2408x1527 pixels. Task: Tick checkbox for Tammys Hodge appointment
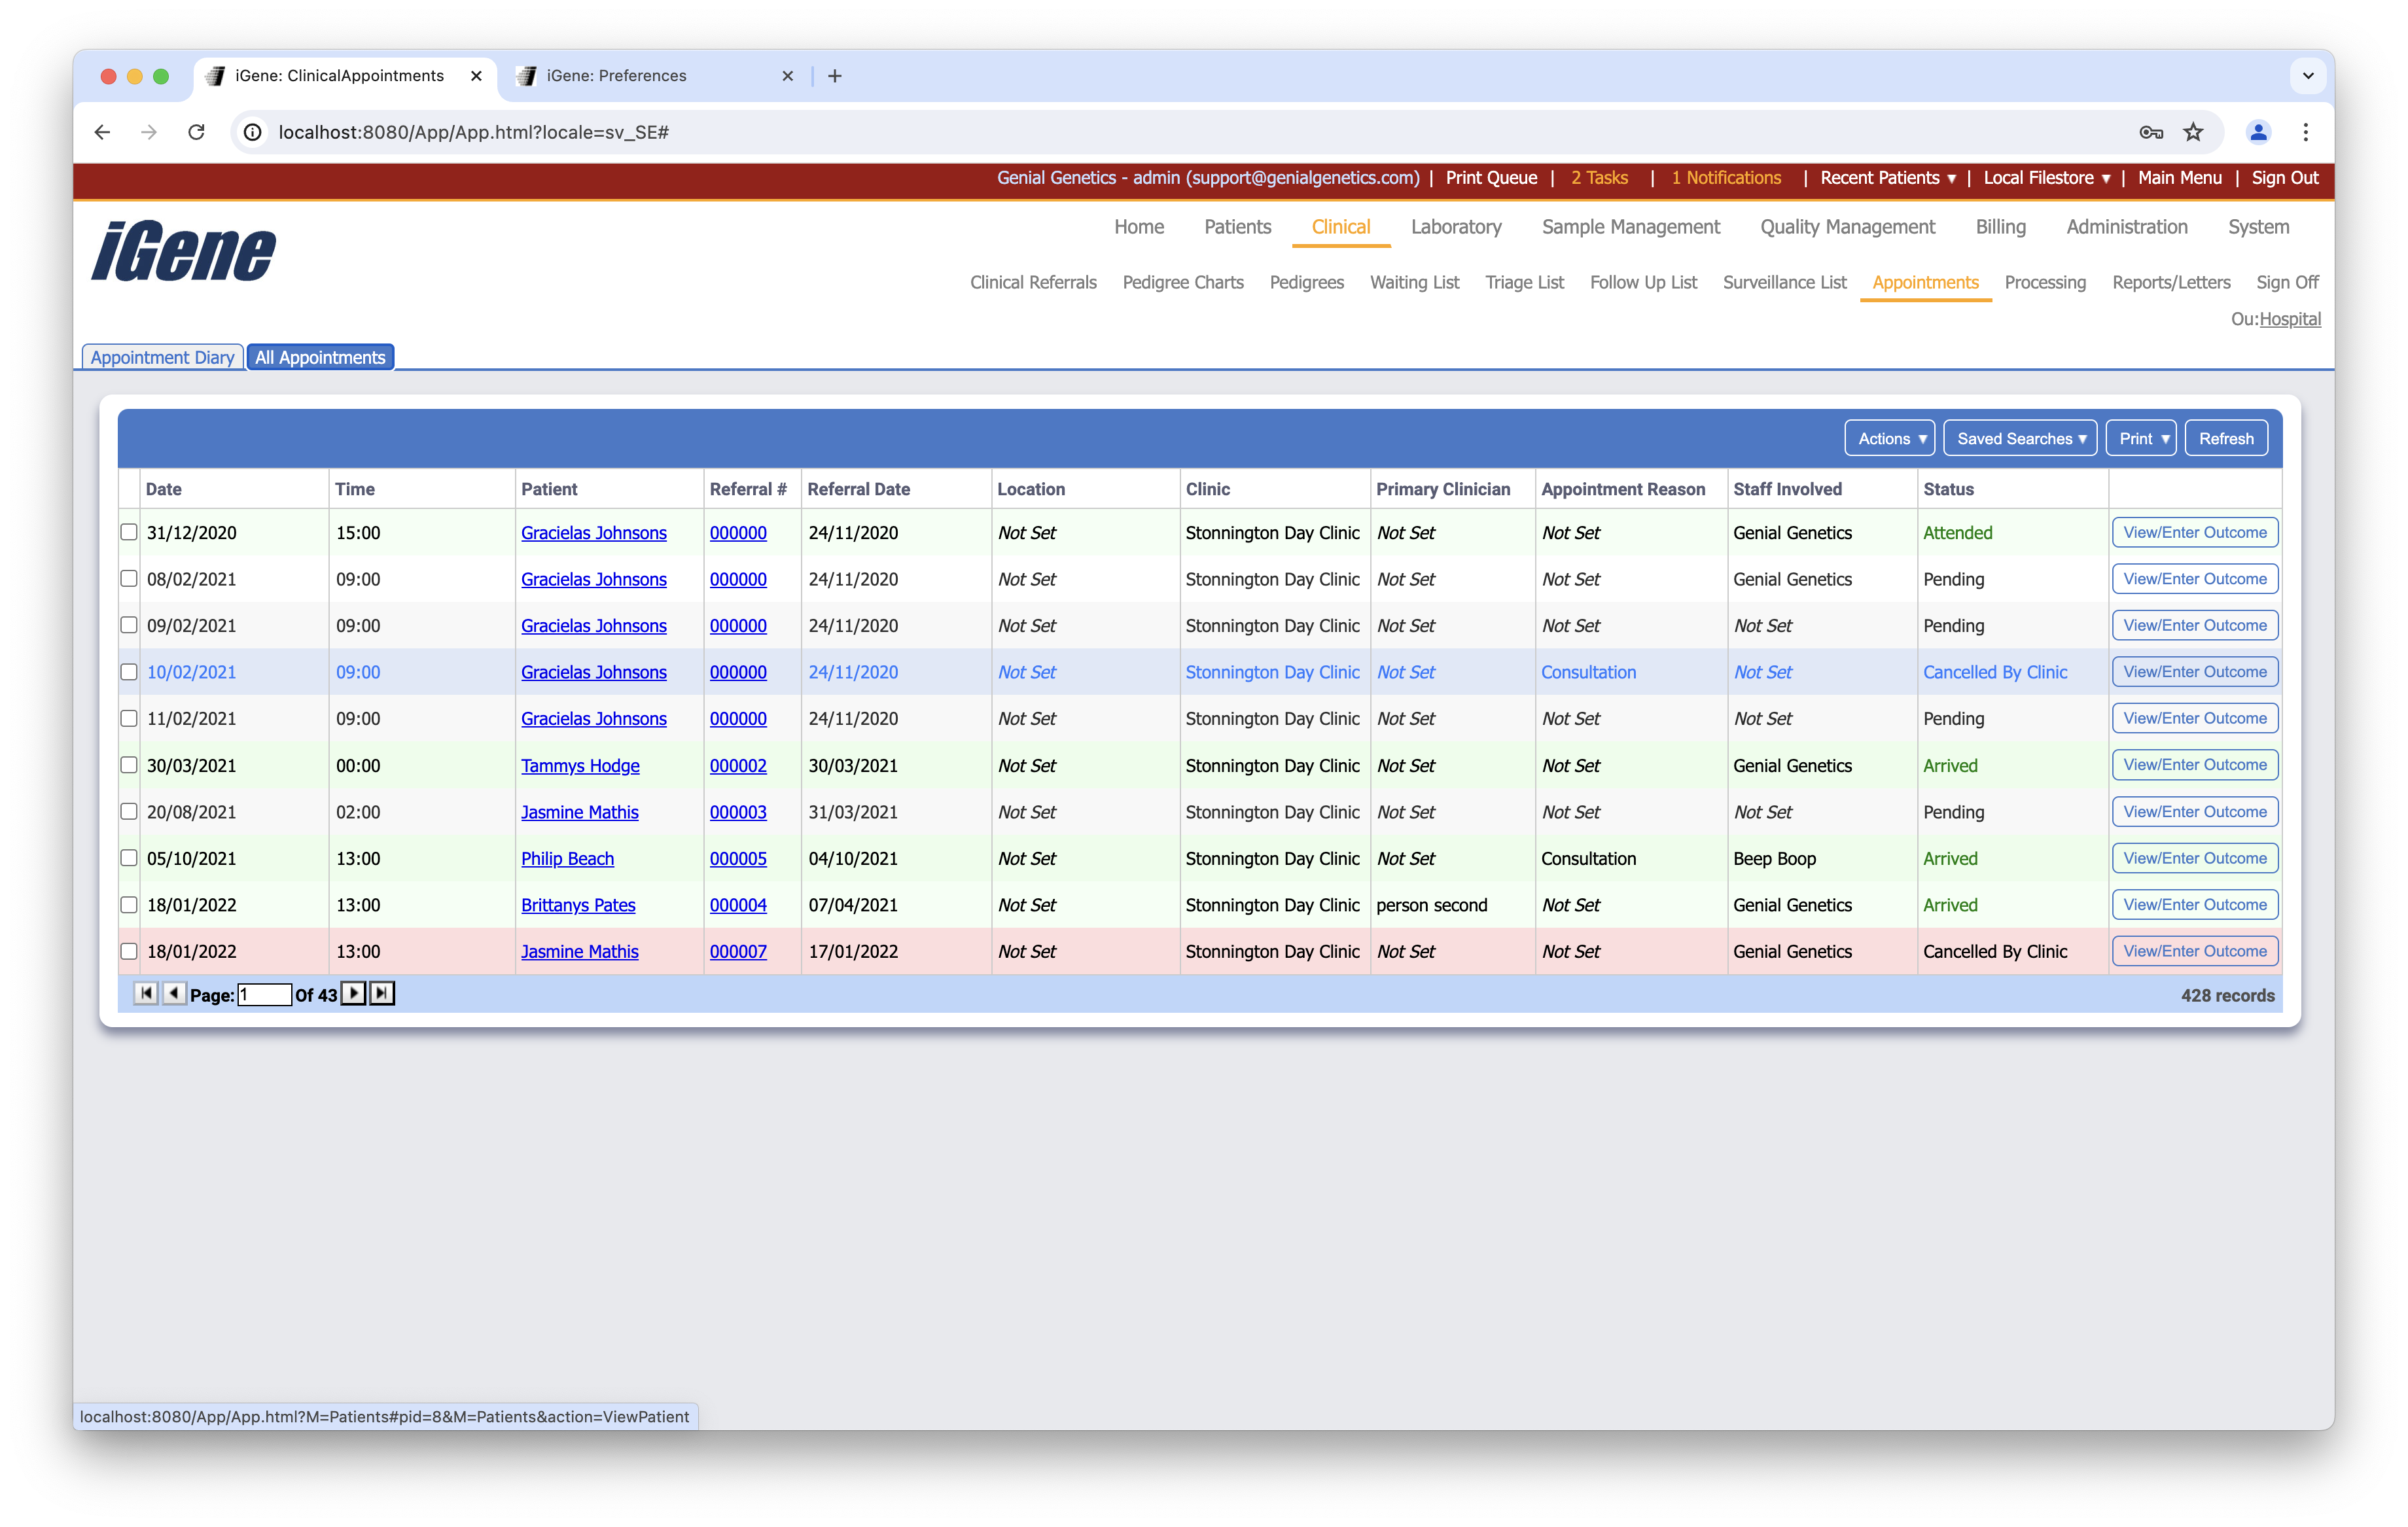129,765
